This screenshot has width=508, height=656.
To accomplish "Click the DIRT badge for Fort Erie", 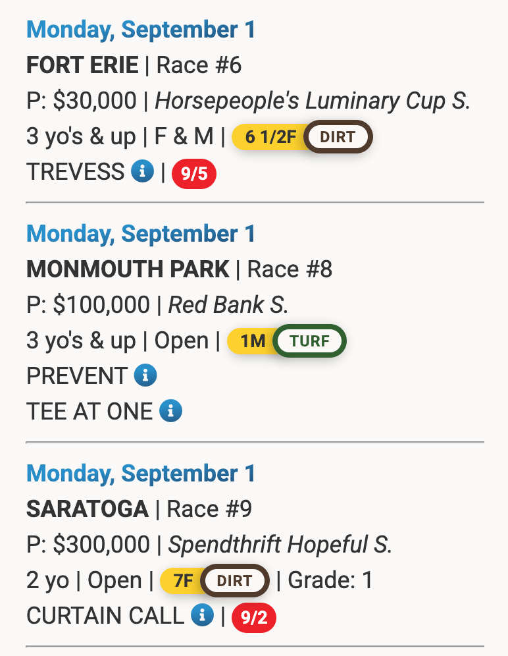I will [x=338, y=138].
